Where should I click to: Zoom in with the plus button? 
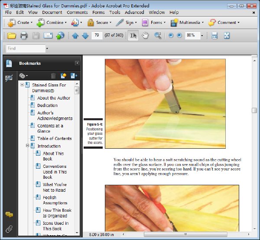(179, 35)
